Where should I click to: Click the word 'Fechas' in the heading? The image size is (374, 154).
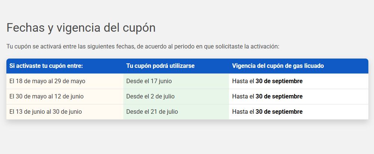(25, 28)
